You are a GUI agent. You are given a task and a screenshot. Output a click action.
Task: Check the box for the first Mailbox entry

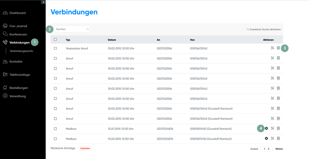coord(55,129)
